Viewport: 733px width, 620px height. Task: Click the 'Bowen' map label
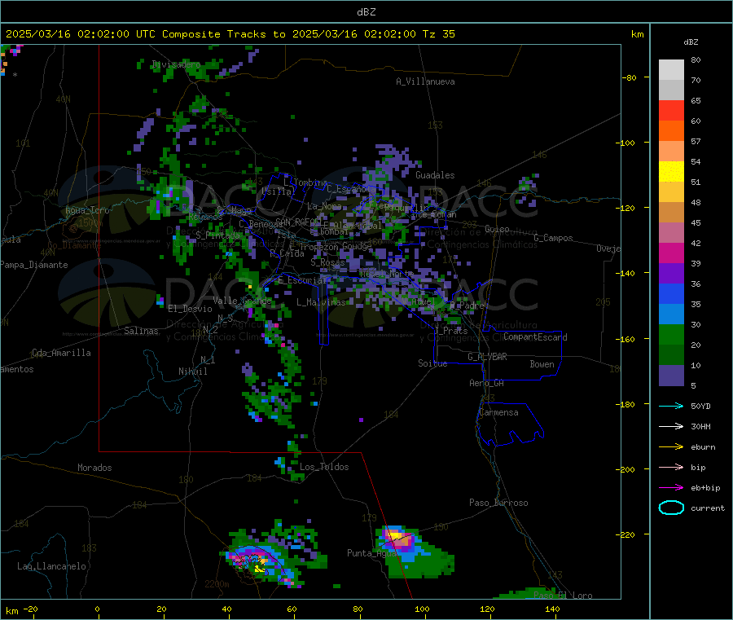point(542,364)
